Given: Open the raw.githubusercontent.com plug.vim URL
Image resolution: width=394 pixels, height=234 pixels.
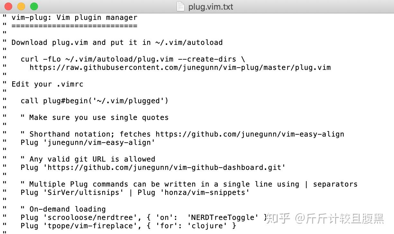Looking at the screenshot, I should tap(180, 67).
